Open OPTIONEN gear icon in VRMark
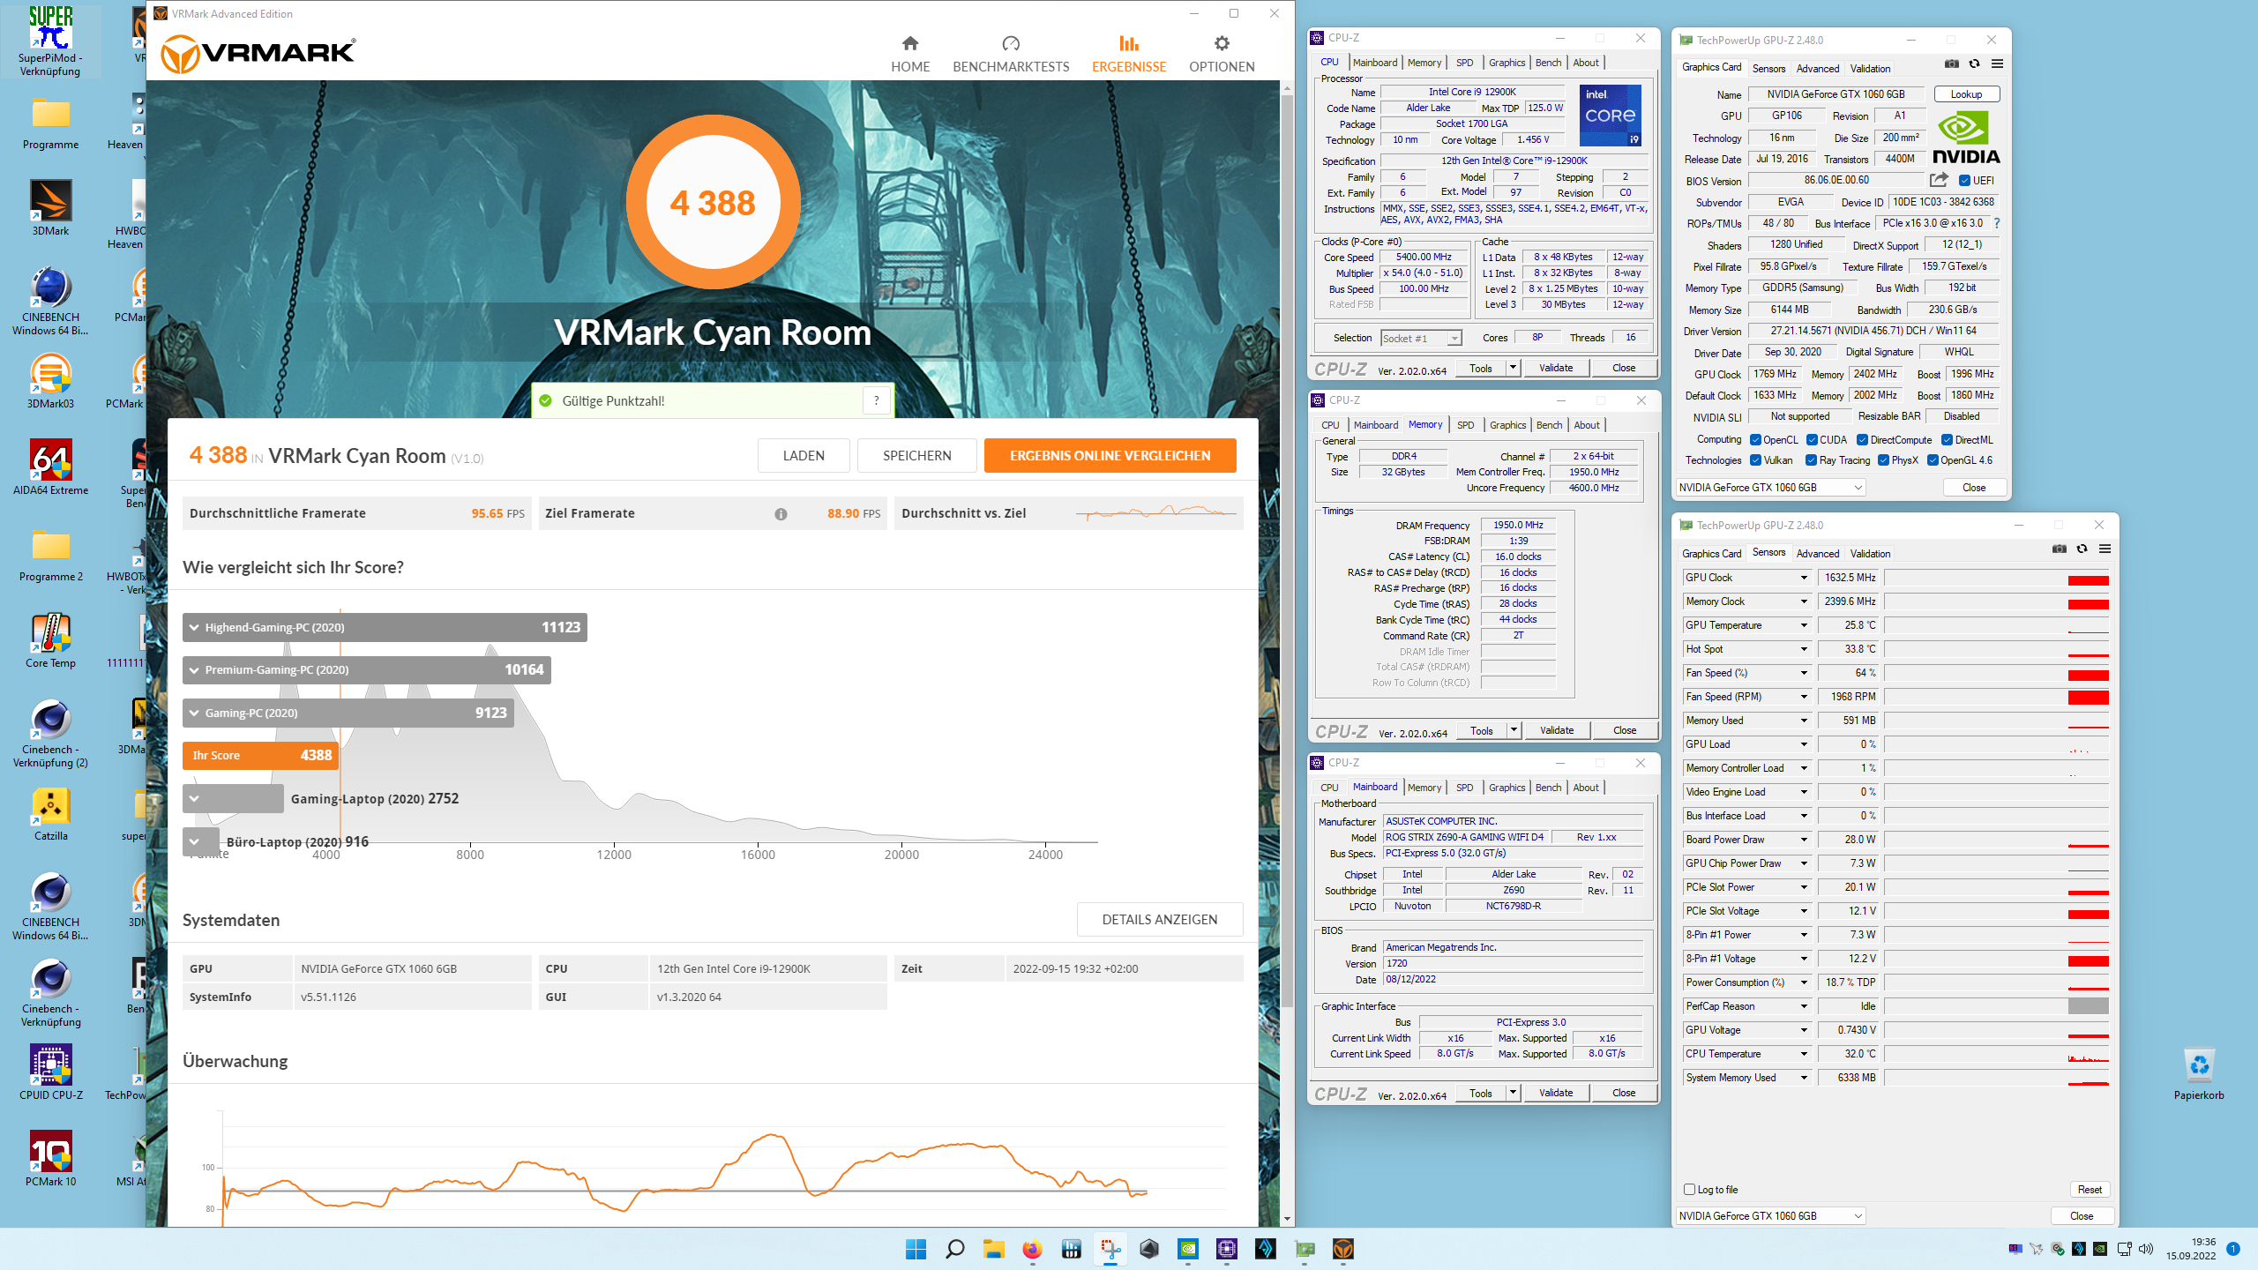 [x=1222, y=43]
